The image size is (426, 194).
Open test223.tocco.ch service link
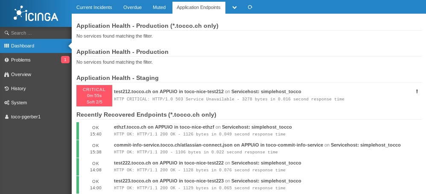tap(169, 181)
